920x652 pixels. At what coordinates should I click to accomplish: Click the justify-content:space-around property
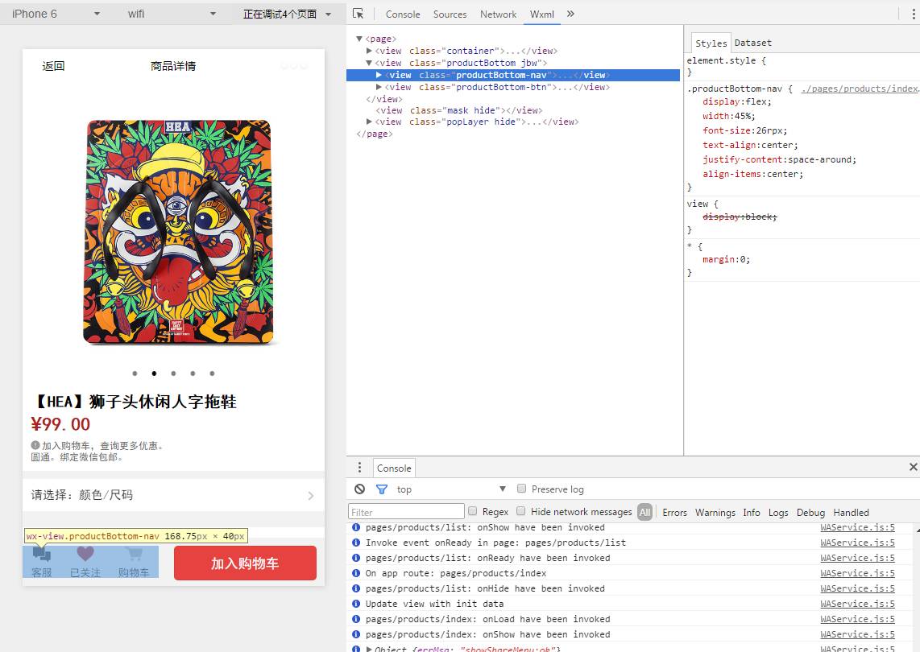coord(779,159)
